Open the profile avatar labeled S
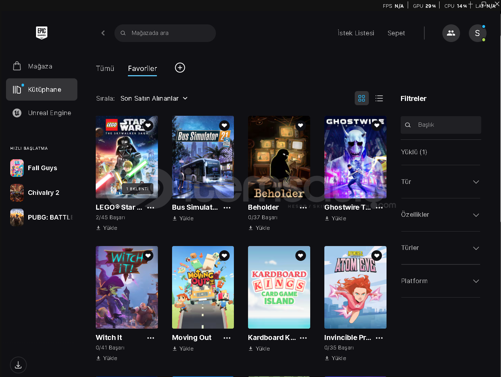This screenshot has width=501, height=377. (477, 33)
